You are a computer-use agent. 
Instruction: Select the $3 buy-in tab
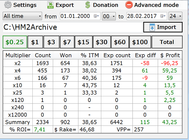point(51,42)
